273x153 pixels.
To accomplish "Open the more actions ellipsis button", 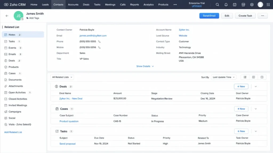I will pos(263,16).
